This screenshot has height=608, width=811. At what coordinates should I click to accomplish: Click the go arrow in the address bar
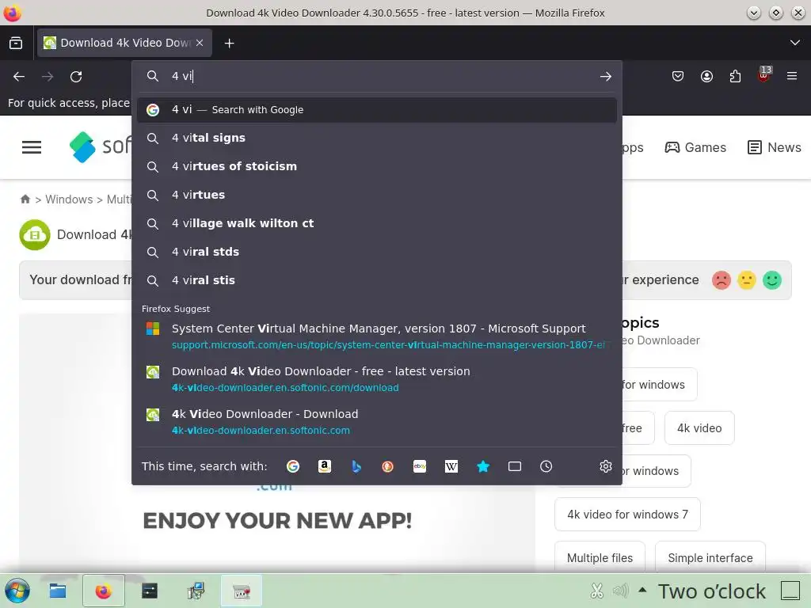[x=606, y=77]
